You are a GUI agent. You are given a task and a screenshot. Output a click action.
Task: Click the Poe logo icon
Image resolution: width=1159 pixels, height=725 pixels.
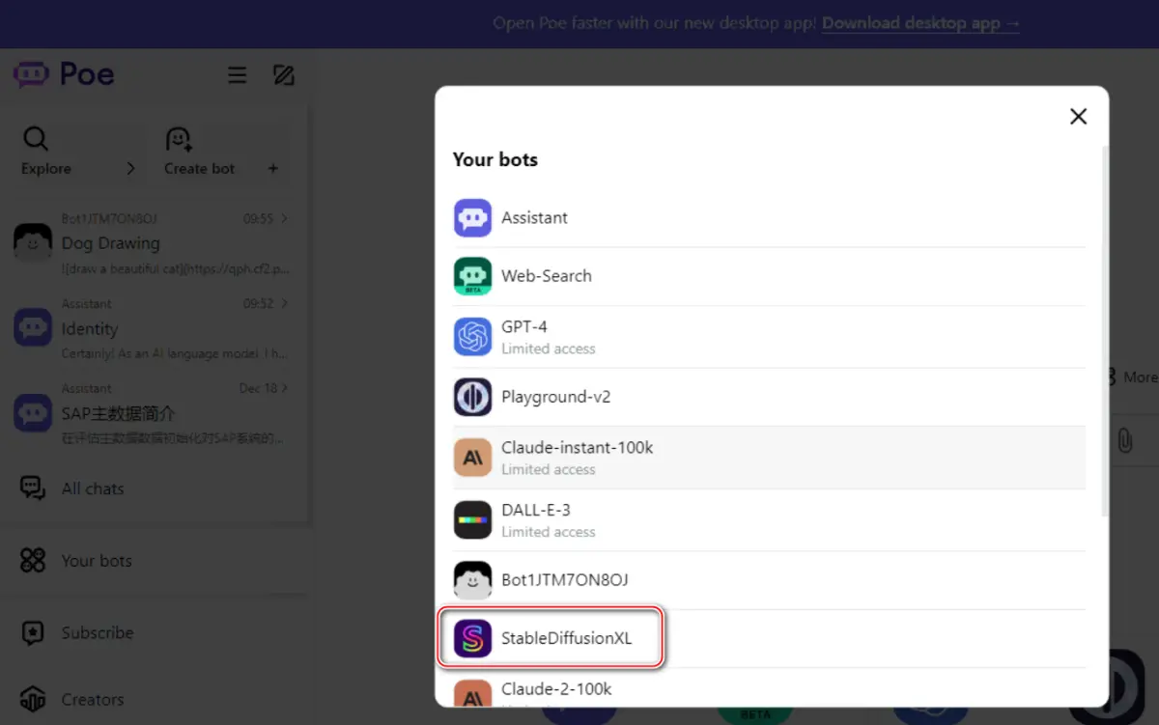pos(31,74)
